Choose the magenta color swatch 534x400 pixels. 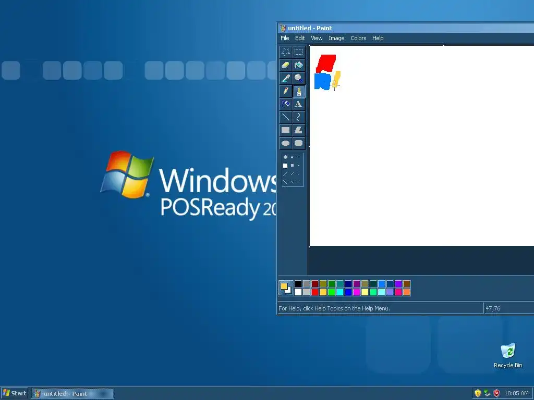click(357, 292)
